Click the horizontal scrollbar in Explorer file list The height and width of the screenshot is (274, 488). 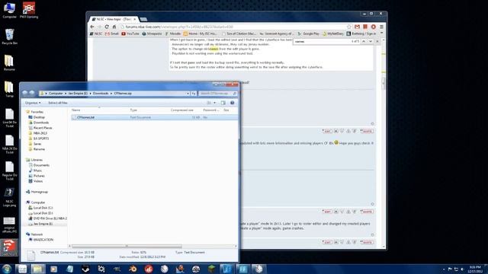tap(127, 247)
